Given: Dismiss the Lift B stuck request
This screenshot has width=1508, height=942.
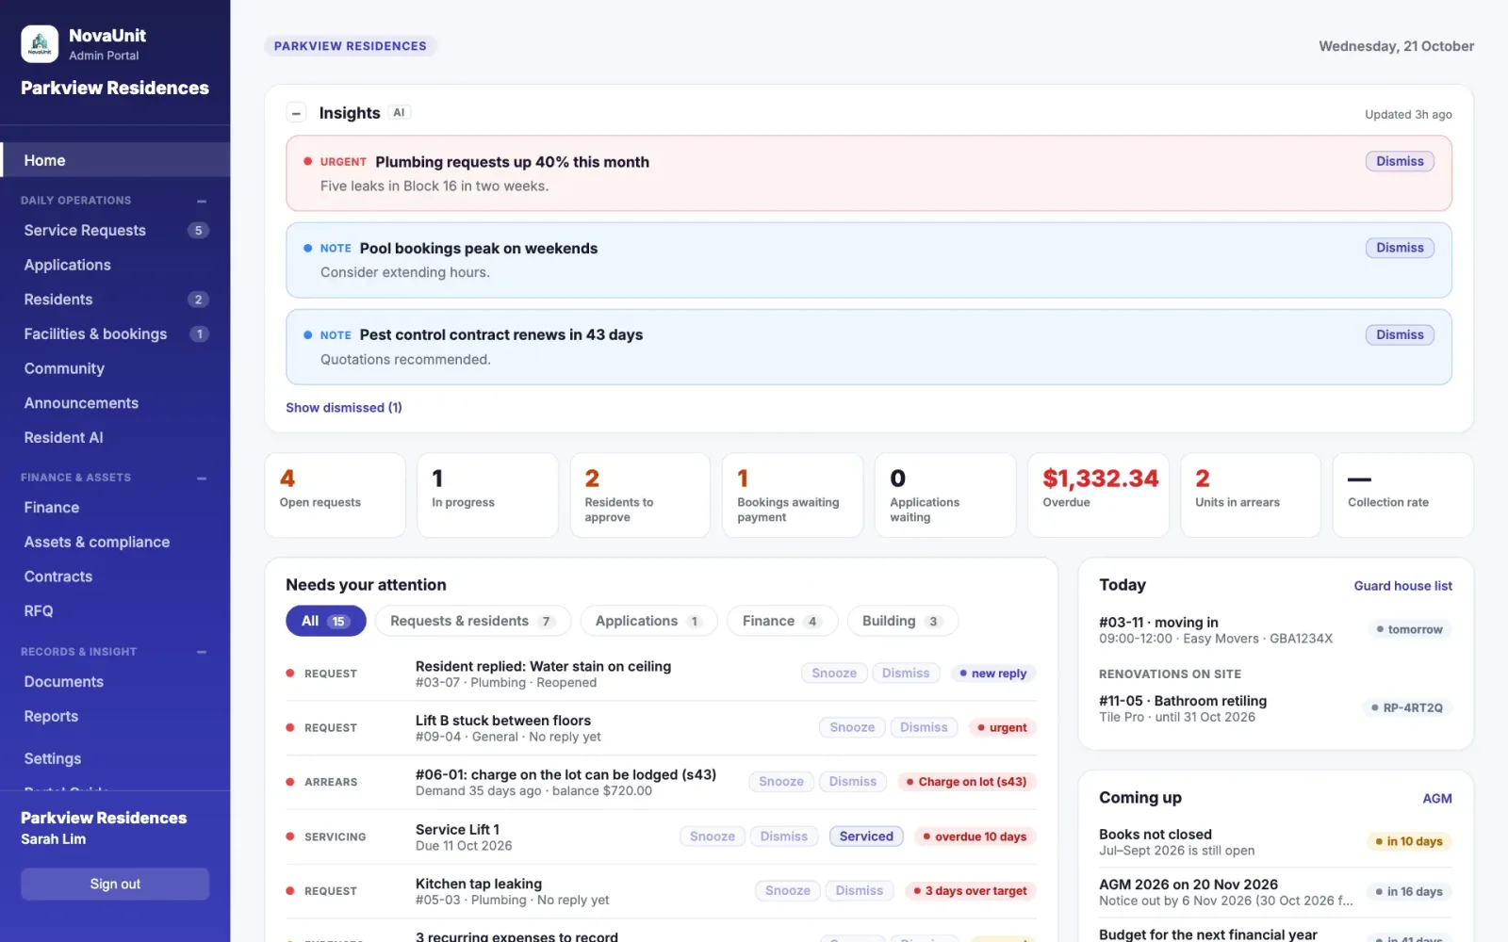Looking at the screenshot, I should [x=924, y=727].
